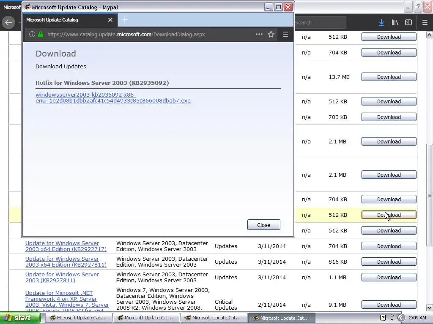Open the popup window's hamburger menu
This screenshot has height=324, width=433.
(285, 34)
